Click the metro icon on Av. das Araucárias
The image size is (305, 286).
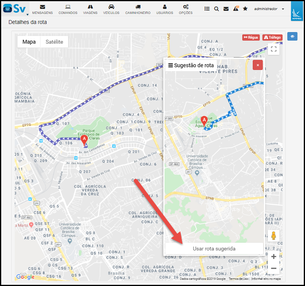coord(76,158)
